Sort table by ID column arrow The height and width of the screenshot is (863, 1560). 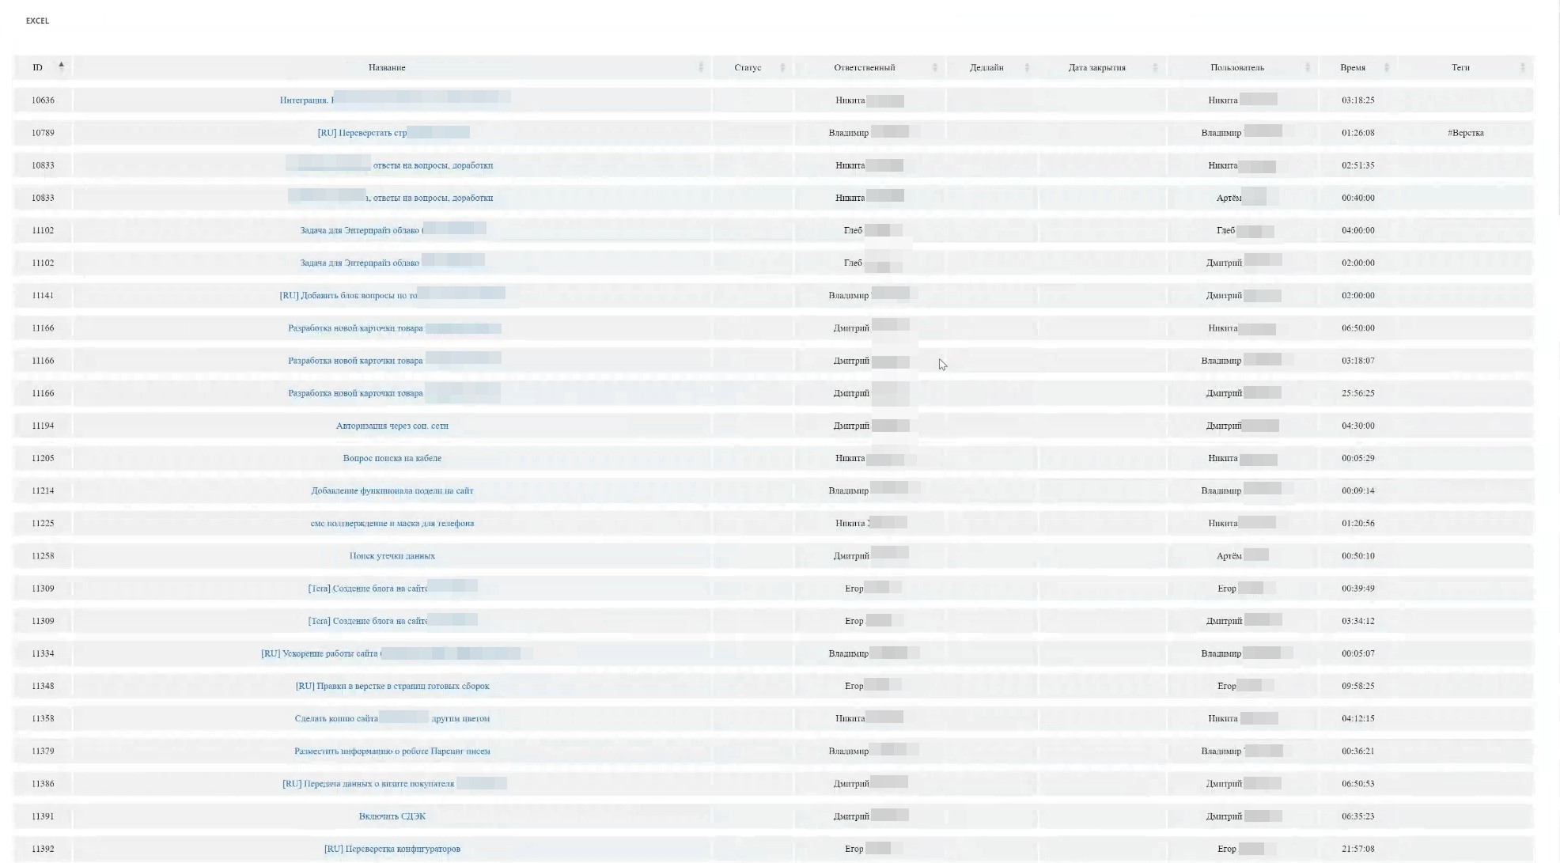61,66
